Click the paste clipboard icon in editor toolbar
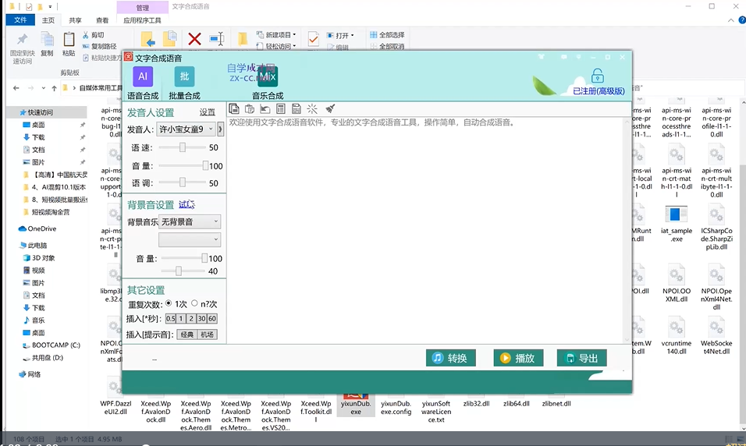The width and height of the screenshot is (746, 446). click(249, 109)
